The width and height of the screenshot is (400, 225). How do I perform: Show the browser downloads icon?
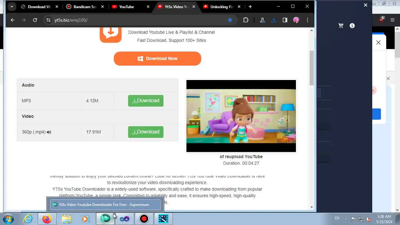274,20
